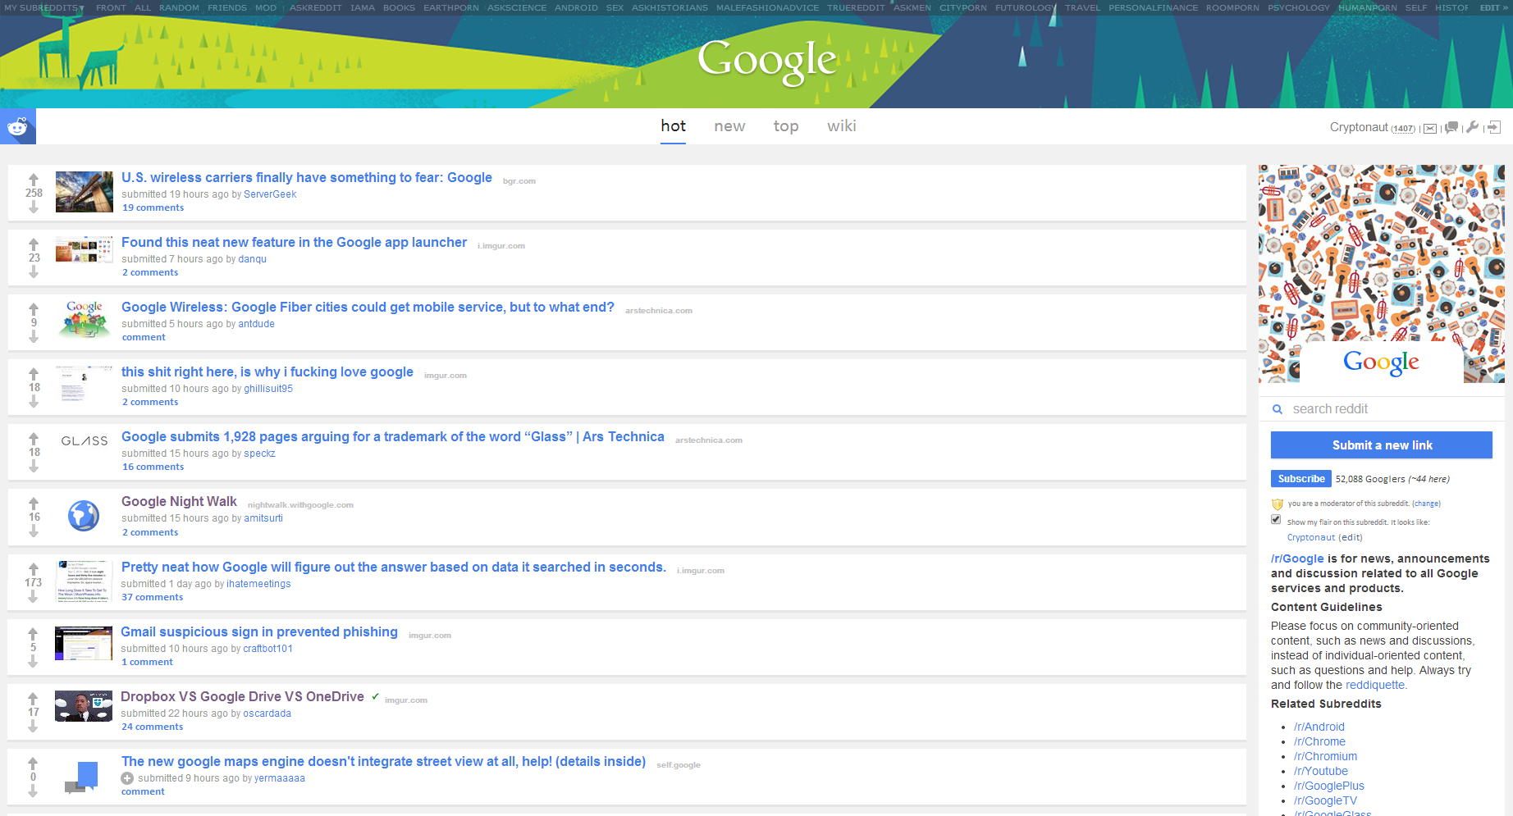1513x816 pixels.
Task: Downvote the Google Night Walk post
Action: 34,531
